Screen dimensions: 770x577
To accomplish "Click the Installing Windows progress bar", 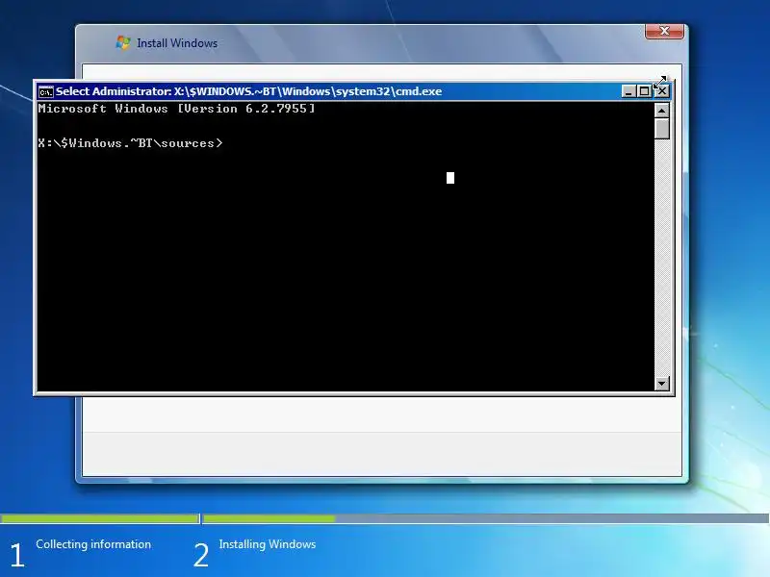I will tap(486, 518).
